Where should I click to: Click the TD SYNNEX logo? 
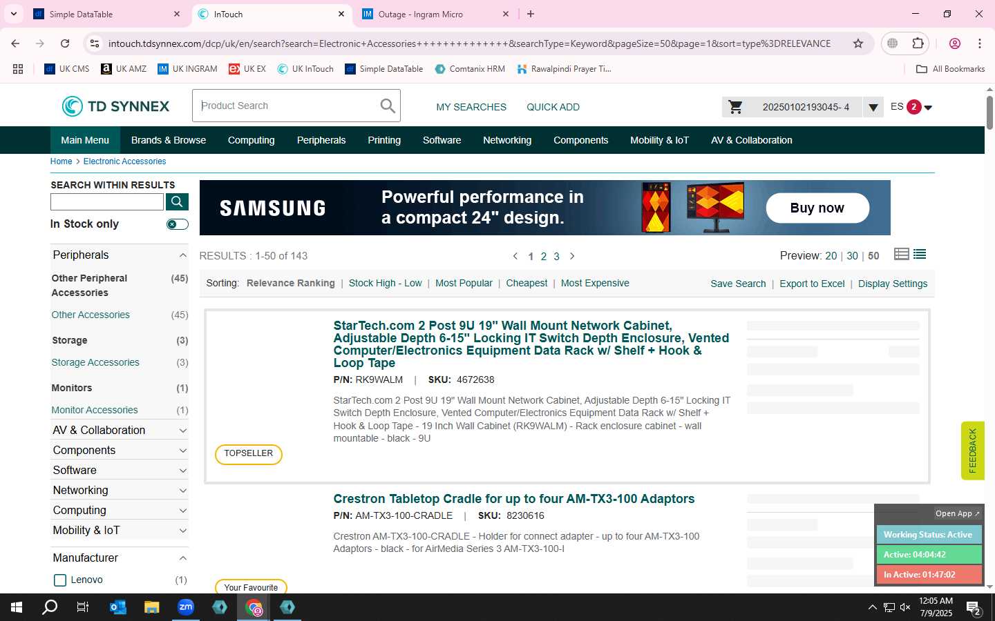115,106
